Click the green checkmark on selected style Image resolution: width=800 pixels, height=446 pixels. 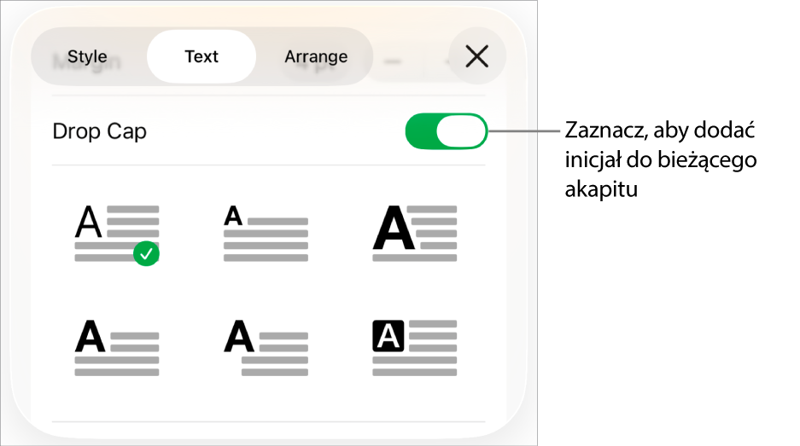(147, 253)
